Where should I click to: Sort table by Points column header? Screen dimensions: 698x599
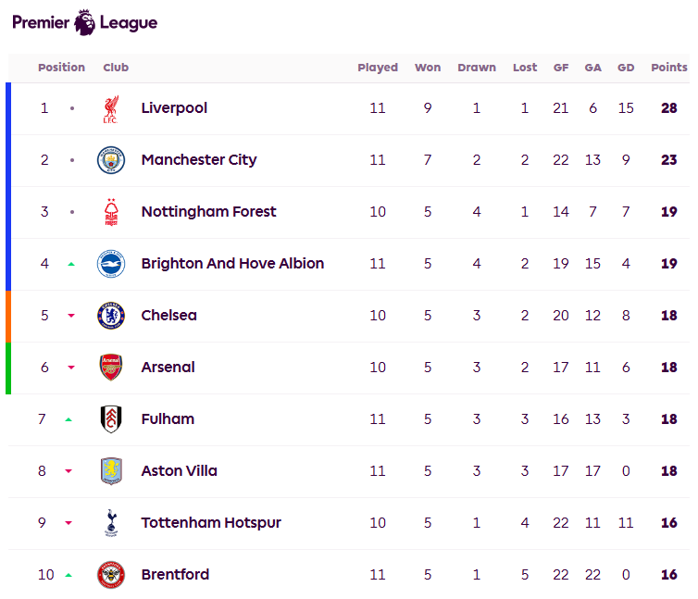(x=669, y=68)
